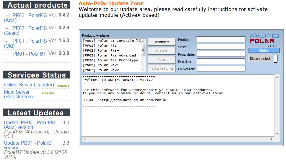Viewport: 286px width, 160px height.
Task: Click the ONLINE badge next to Online Server
Action: 63,86
